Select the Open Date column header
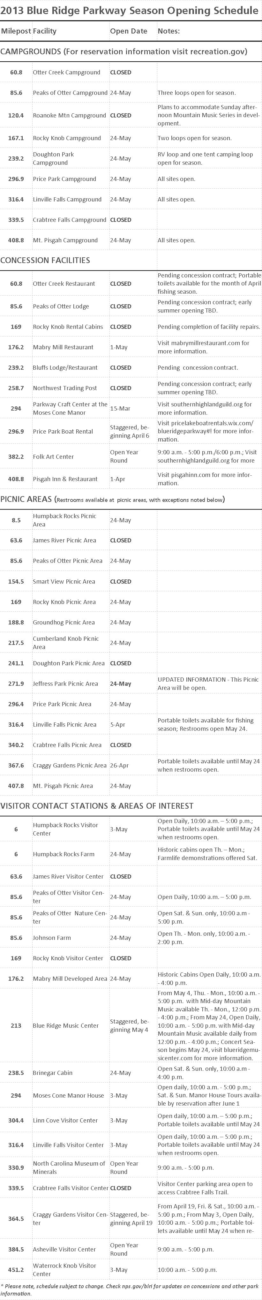262x1300 pixels. 129,31
